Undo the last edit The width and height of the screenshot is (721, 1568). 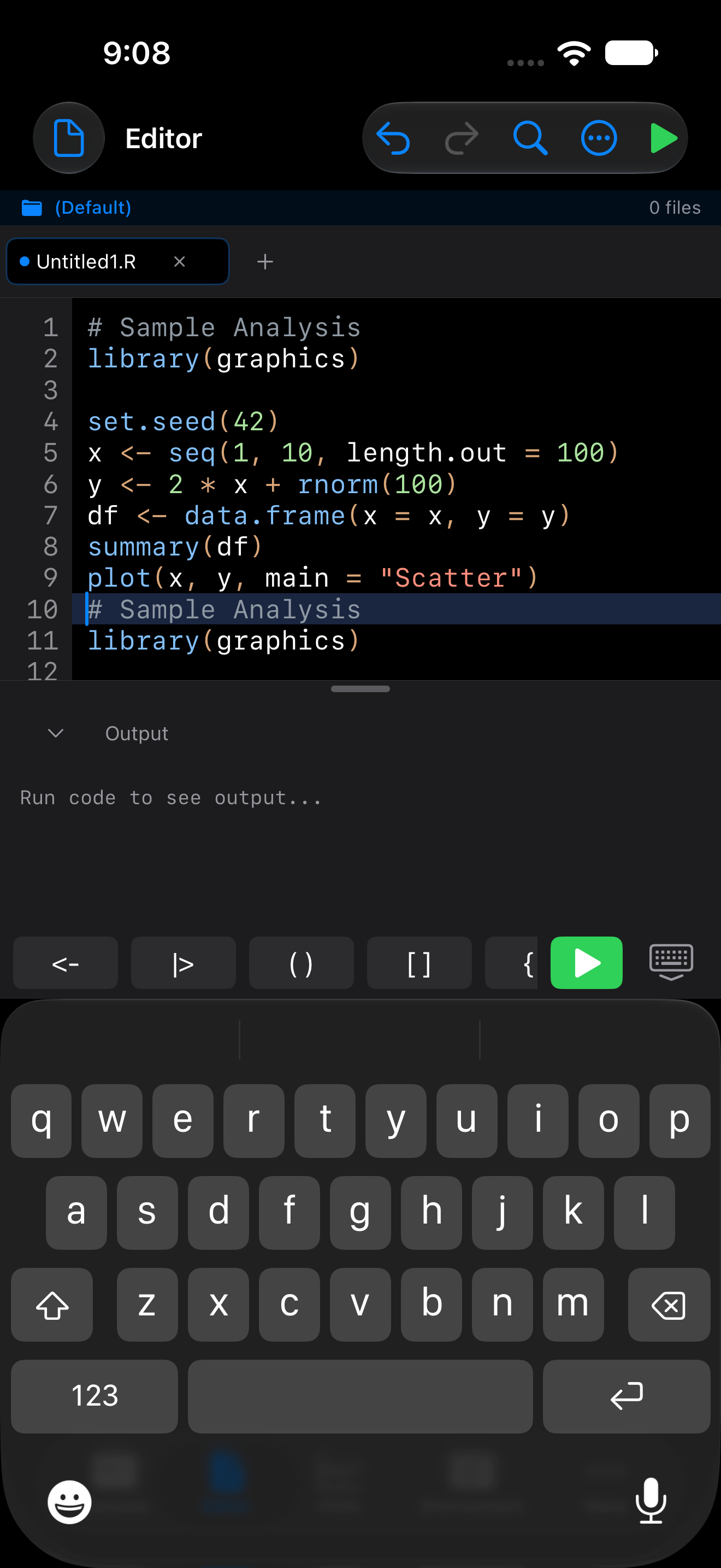point(393,138)
